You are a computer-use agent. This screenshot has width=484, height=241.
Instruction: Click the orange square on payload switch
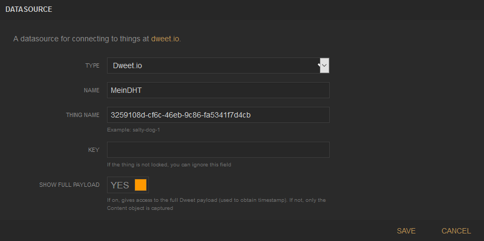(x=140, y=185)
